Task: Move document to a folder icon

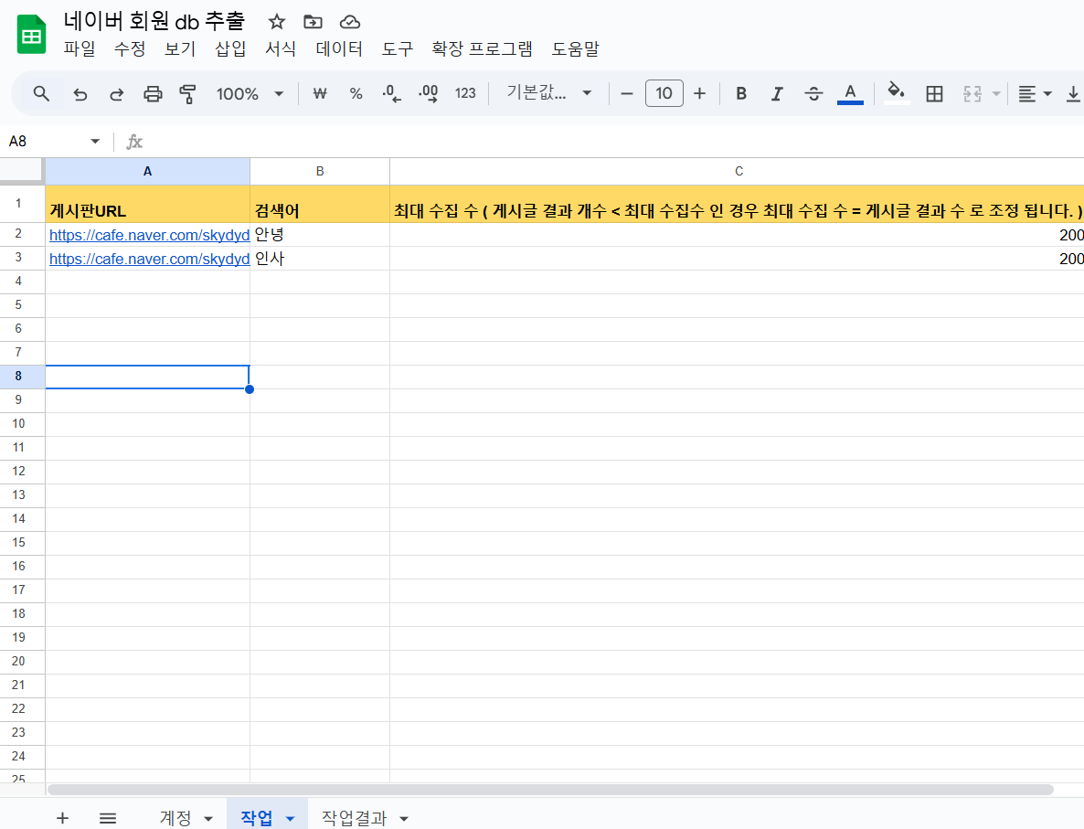Action: [x=314, y=22]
